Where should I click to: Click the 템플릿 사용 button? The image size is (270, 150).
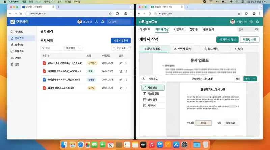(x=249, y=39)
